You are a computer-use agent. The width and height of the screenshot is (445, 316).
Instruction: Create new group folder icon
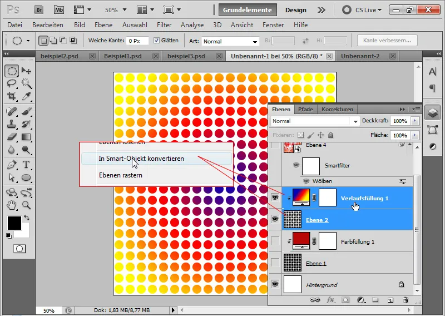click(375, 300)
